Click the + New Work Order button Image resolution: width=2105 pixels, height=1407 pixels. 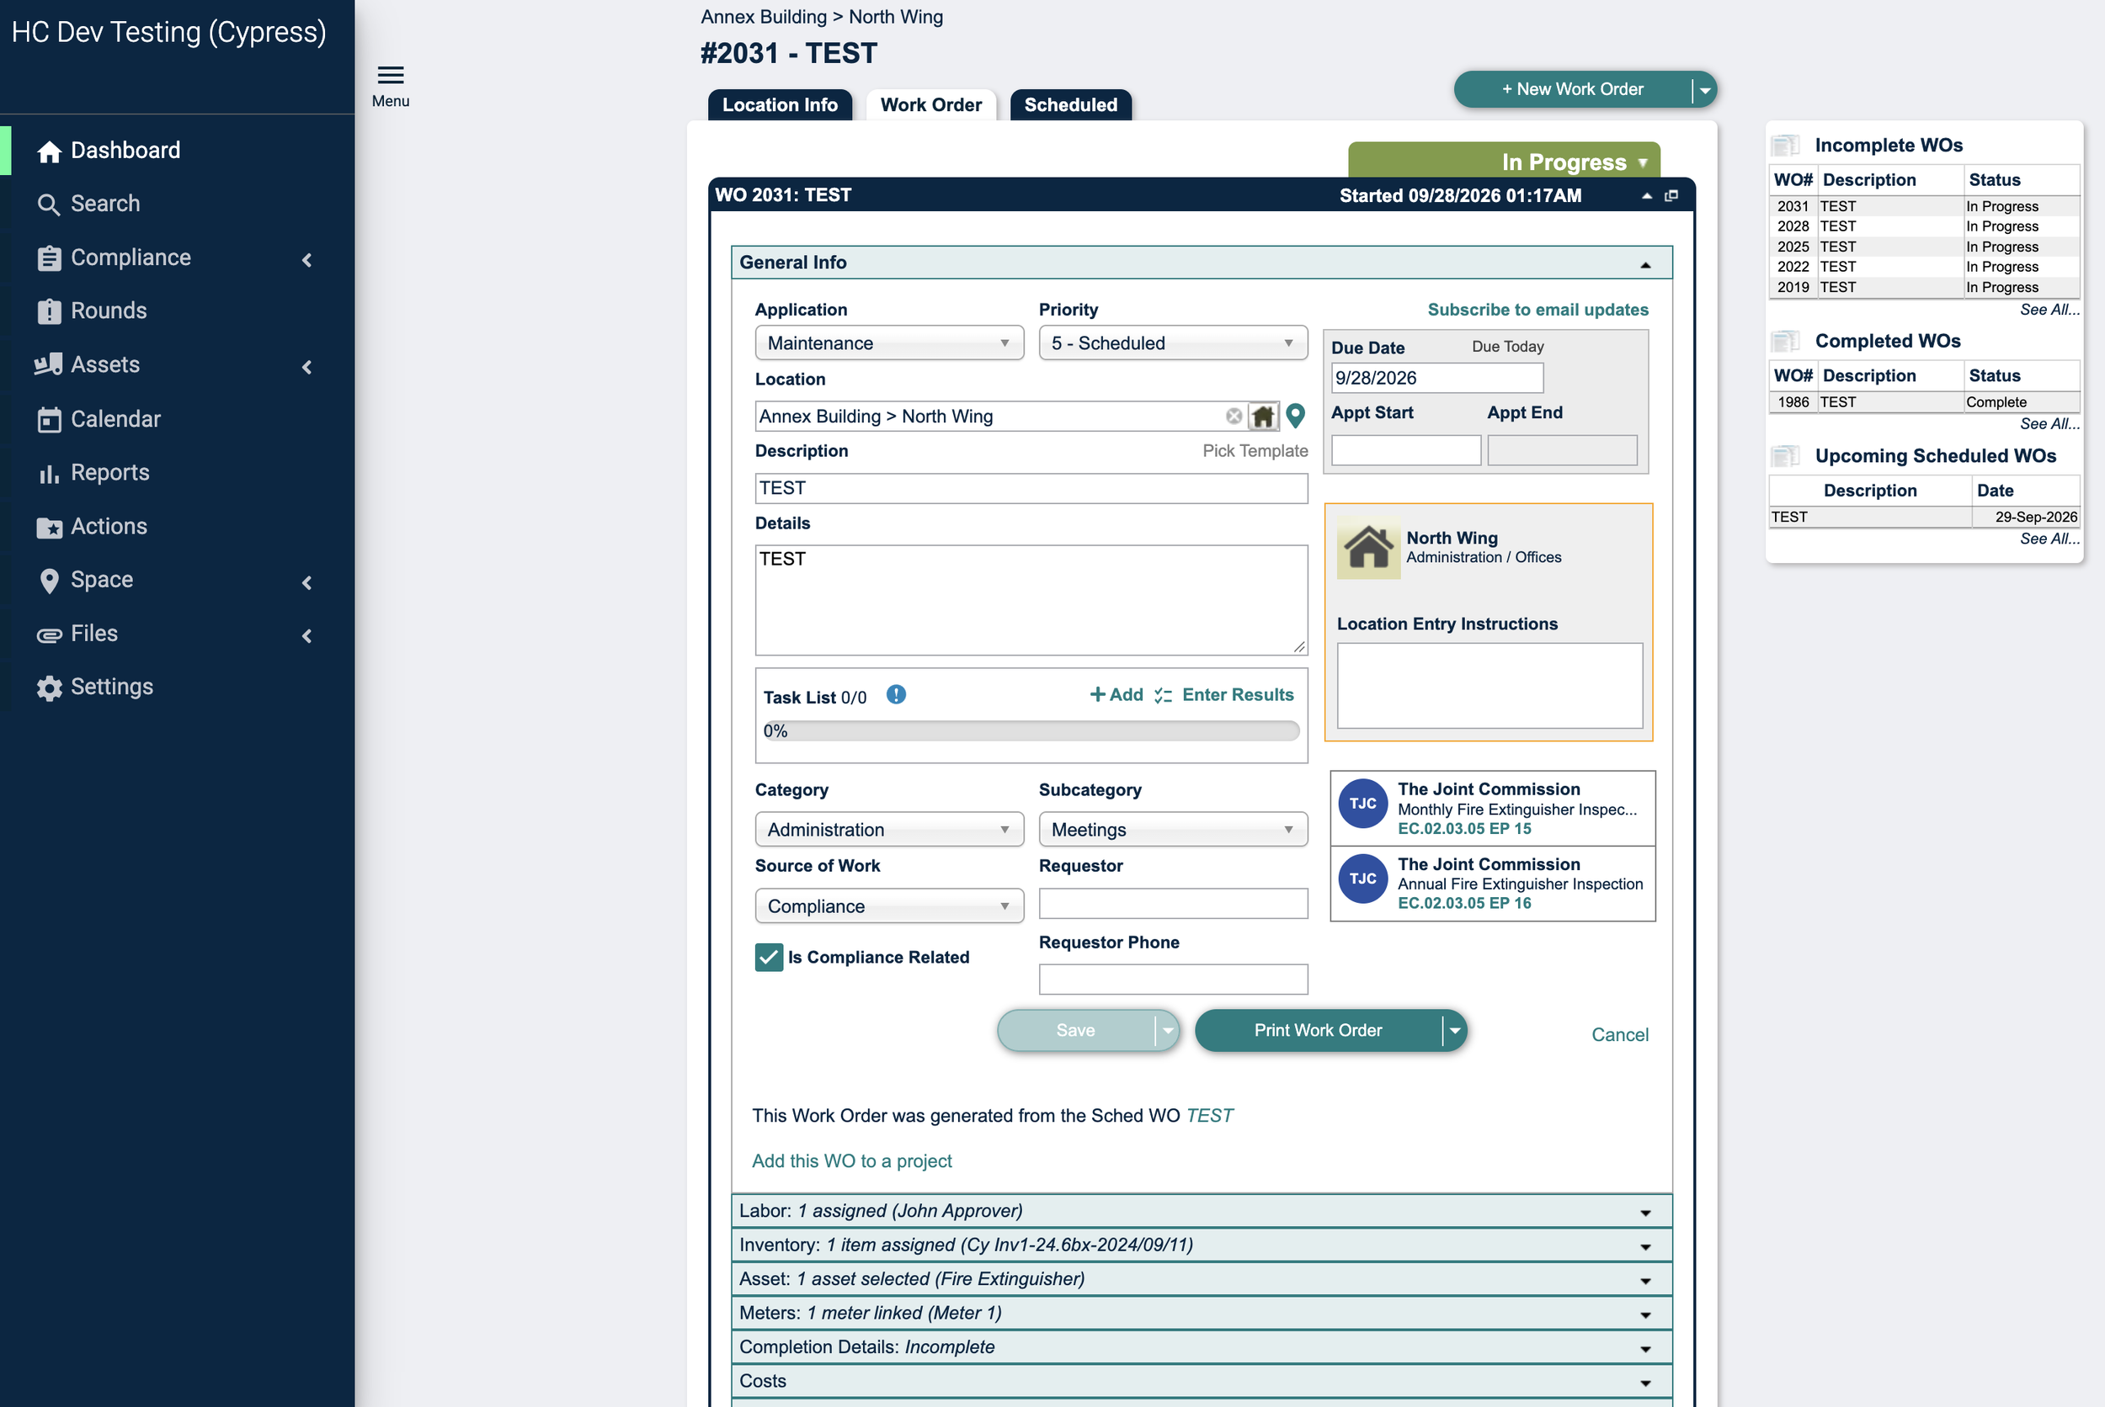click(1573, 90)
